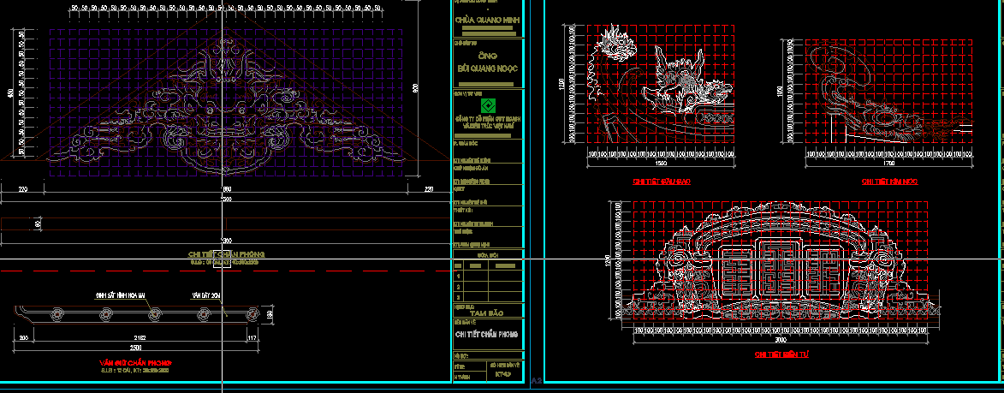
Task: Select the "TAM BẢO" text in title block
Action: click(487, 313)
